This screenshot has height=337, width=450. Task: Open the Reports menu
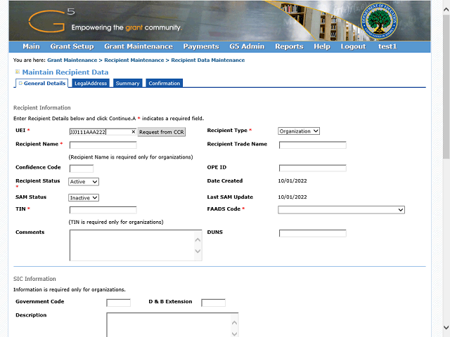coord(289,46)
